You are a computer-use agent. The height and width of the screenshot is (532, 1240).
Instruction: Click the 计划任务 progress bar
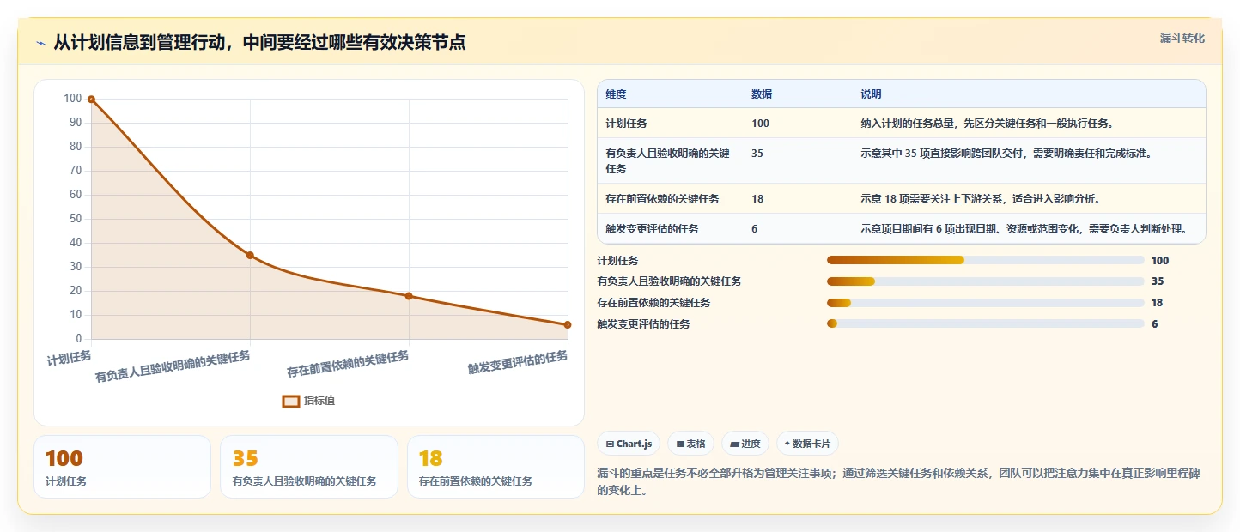coord(985,260)
